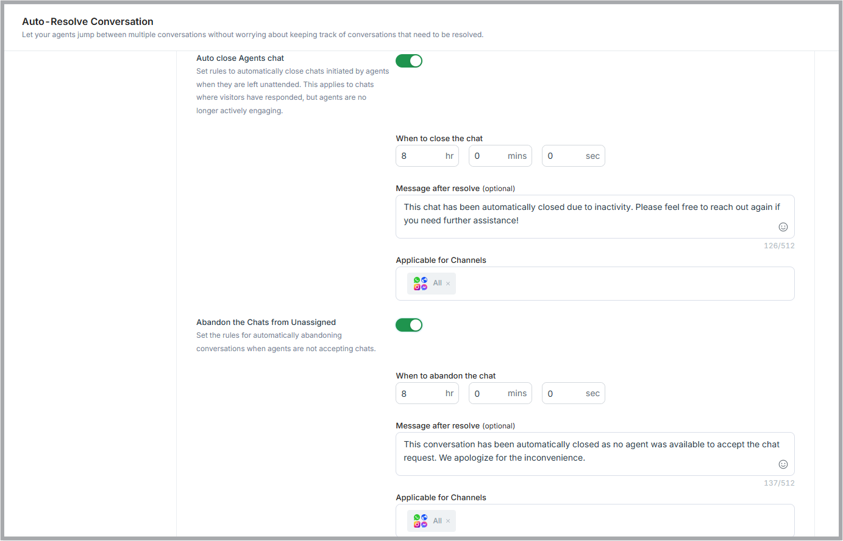Turn off Abandon the Chats from Unassigned toggle
843x541 pixels.
(409, 325)
